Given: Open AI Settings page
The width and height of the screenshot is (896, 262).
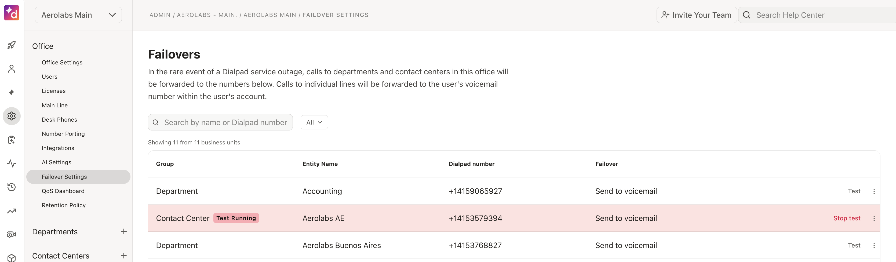Looking at the screenshot, I should (56, 162).
